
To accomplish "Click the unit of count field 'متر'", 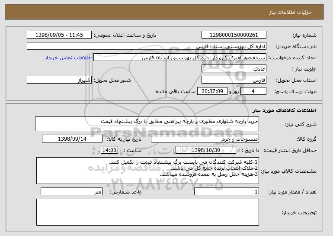I will point(71,191).
